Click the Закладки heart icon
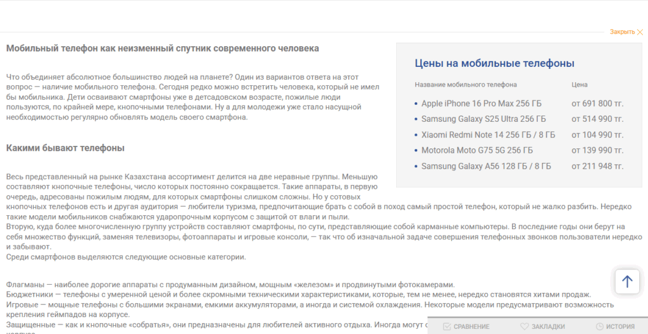 [524, 326]
